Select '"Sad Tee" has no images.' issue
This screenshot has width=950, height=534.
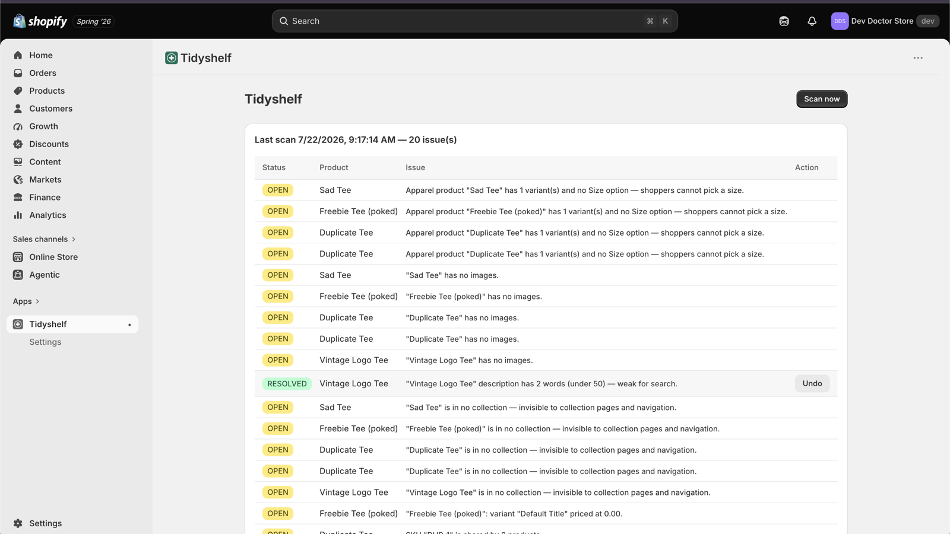pos(452,275)
